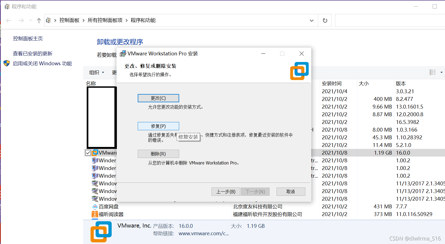Click 程序和功能 breadcrumb
The width and height of the screenshot is (445, 244).
(x=143, y=20)
